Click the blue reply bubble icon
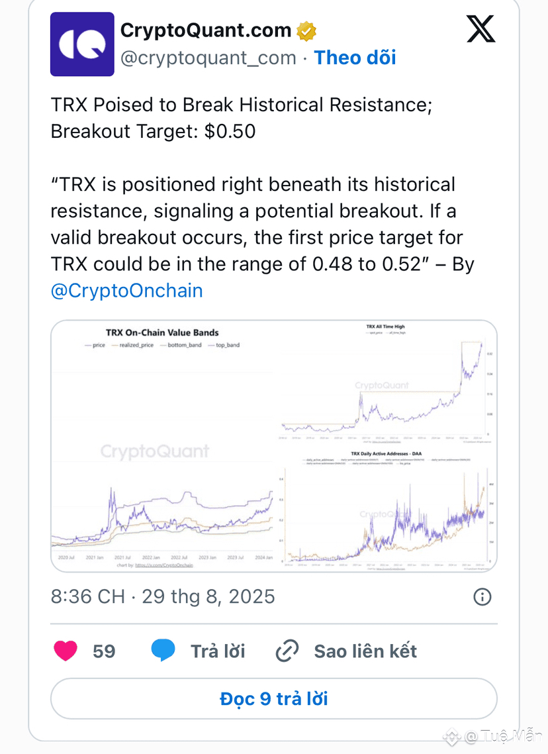Screen dimensions: 548x754 [x=163, y=650]
